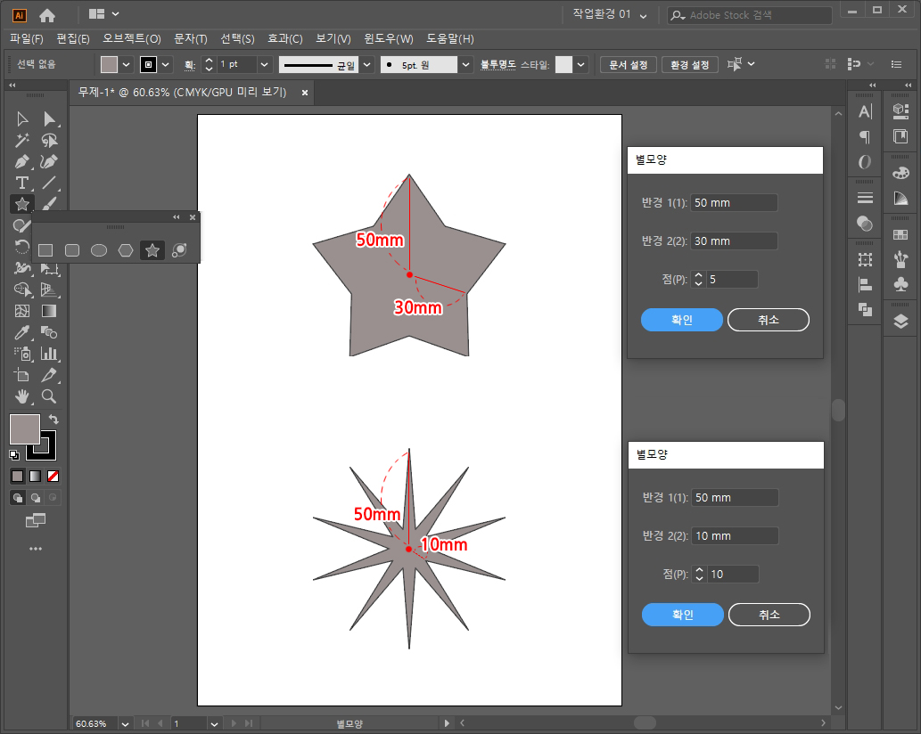921x734 pixels.
Task: Cancel the upper star dialog with 취소
Action: [x=769, y=320]
